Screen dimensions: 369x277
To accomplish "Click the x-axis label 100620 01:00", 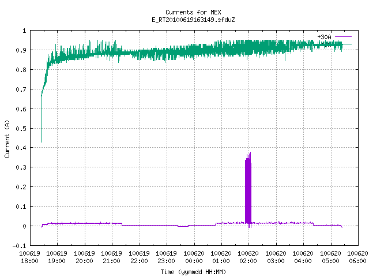I will pyautogui.click(x=221, y=257).
